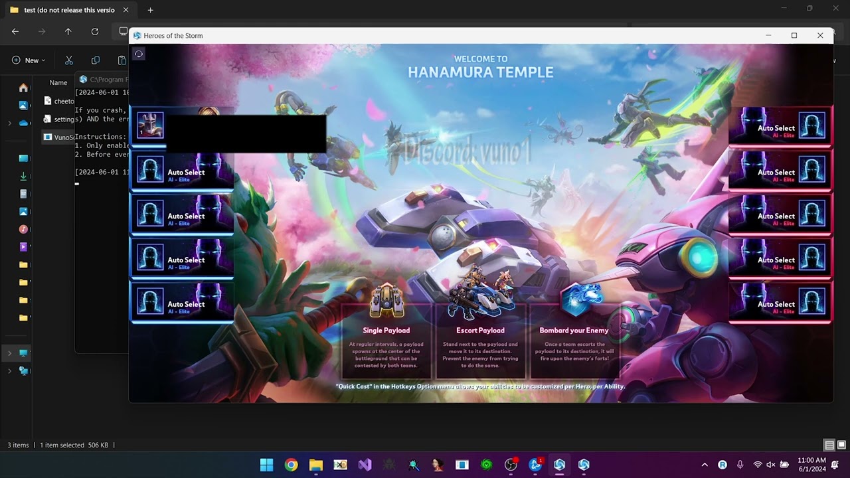The width and height of the screenshot is (850, 478).
Task: Copy the selected file in Explorer toolbar
Action: [96, 60]
